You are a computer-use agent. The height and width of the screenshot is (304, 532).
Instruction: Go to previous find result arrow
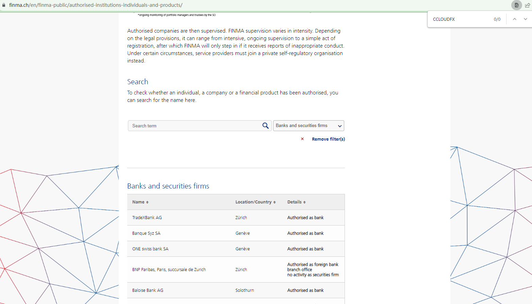pyautogui.click(x=514, y=19)
